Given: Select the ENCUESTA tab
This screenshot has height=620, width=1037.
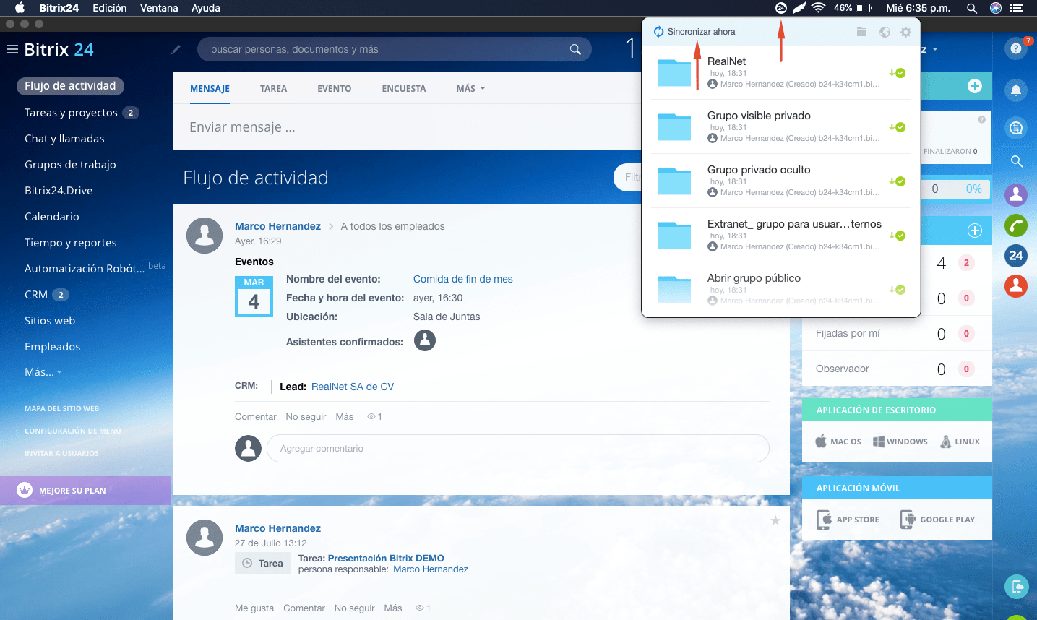Looking at the screenshot, I should click(x=404, y=89).
